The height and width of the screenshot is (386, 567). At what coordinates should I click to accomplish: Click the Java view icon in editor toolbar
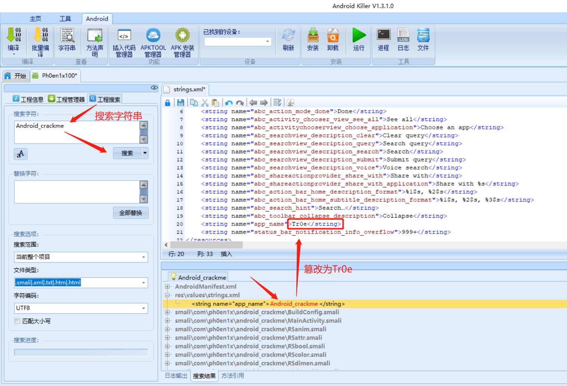tap(290, 103)
